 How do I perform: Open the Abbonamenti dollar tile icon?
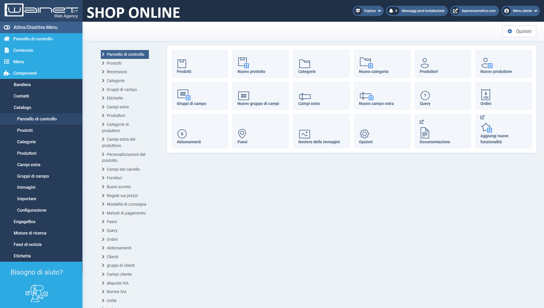tap(182, 134)
